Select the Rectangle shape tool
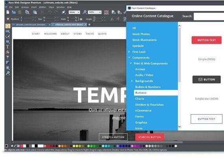The height and width of the screenshot is (157, 224). point(8,42)
